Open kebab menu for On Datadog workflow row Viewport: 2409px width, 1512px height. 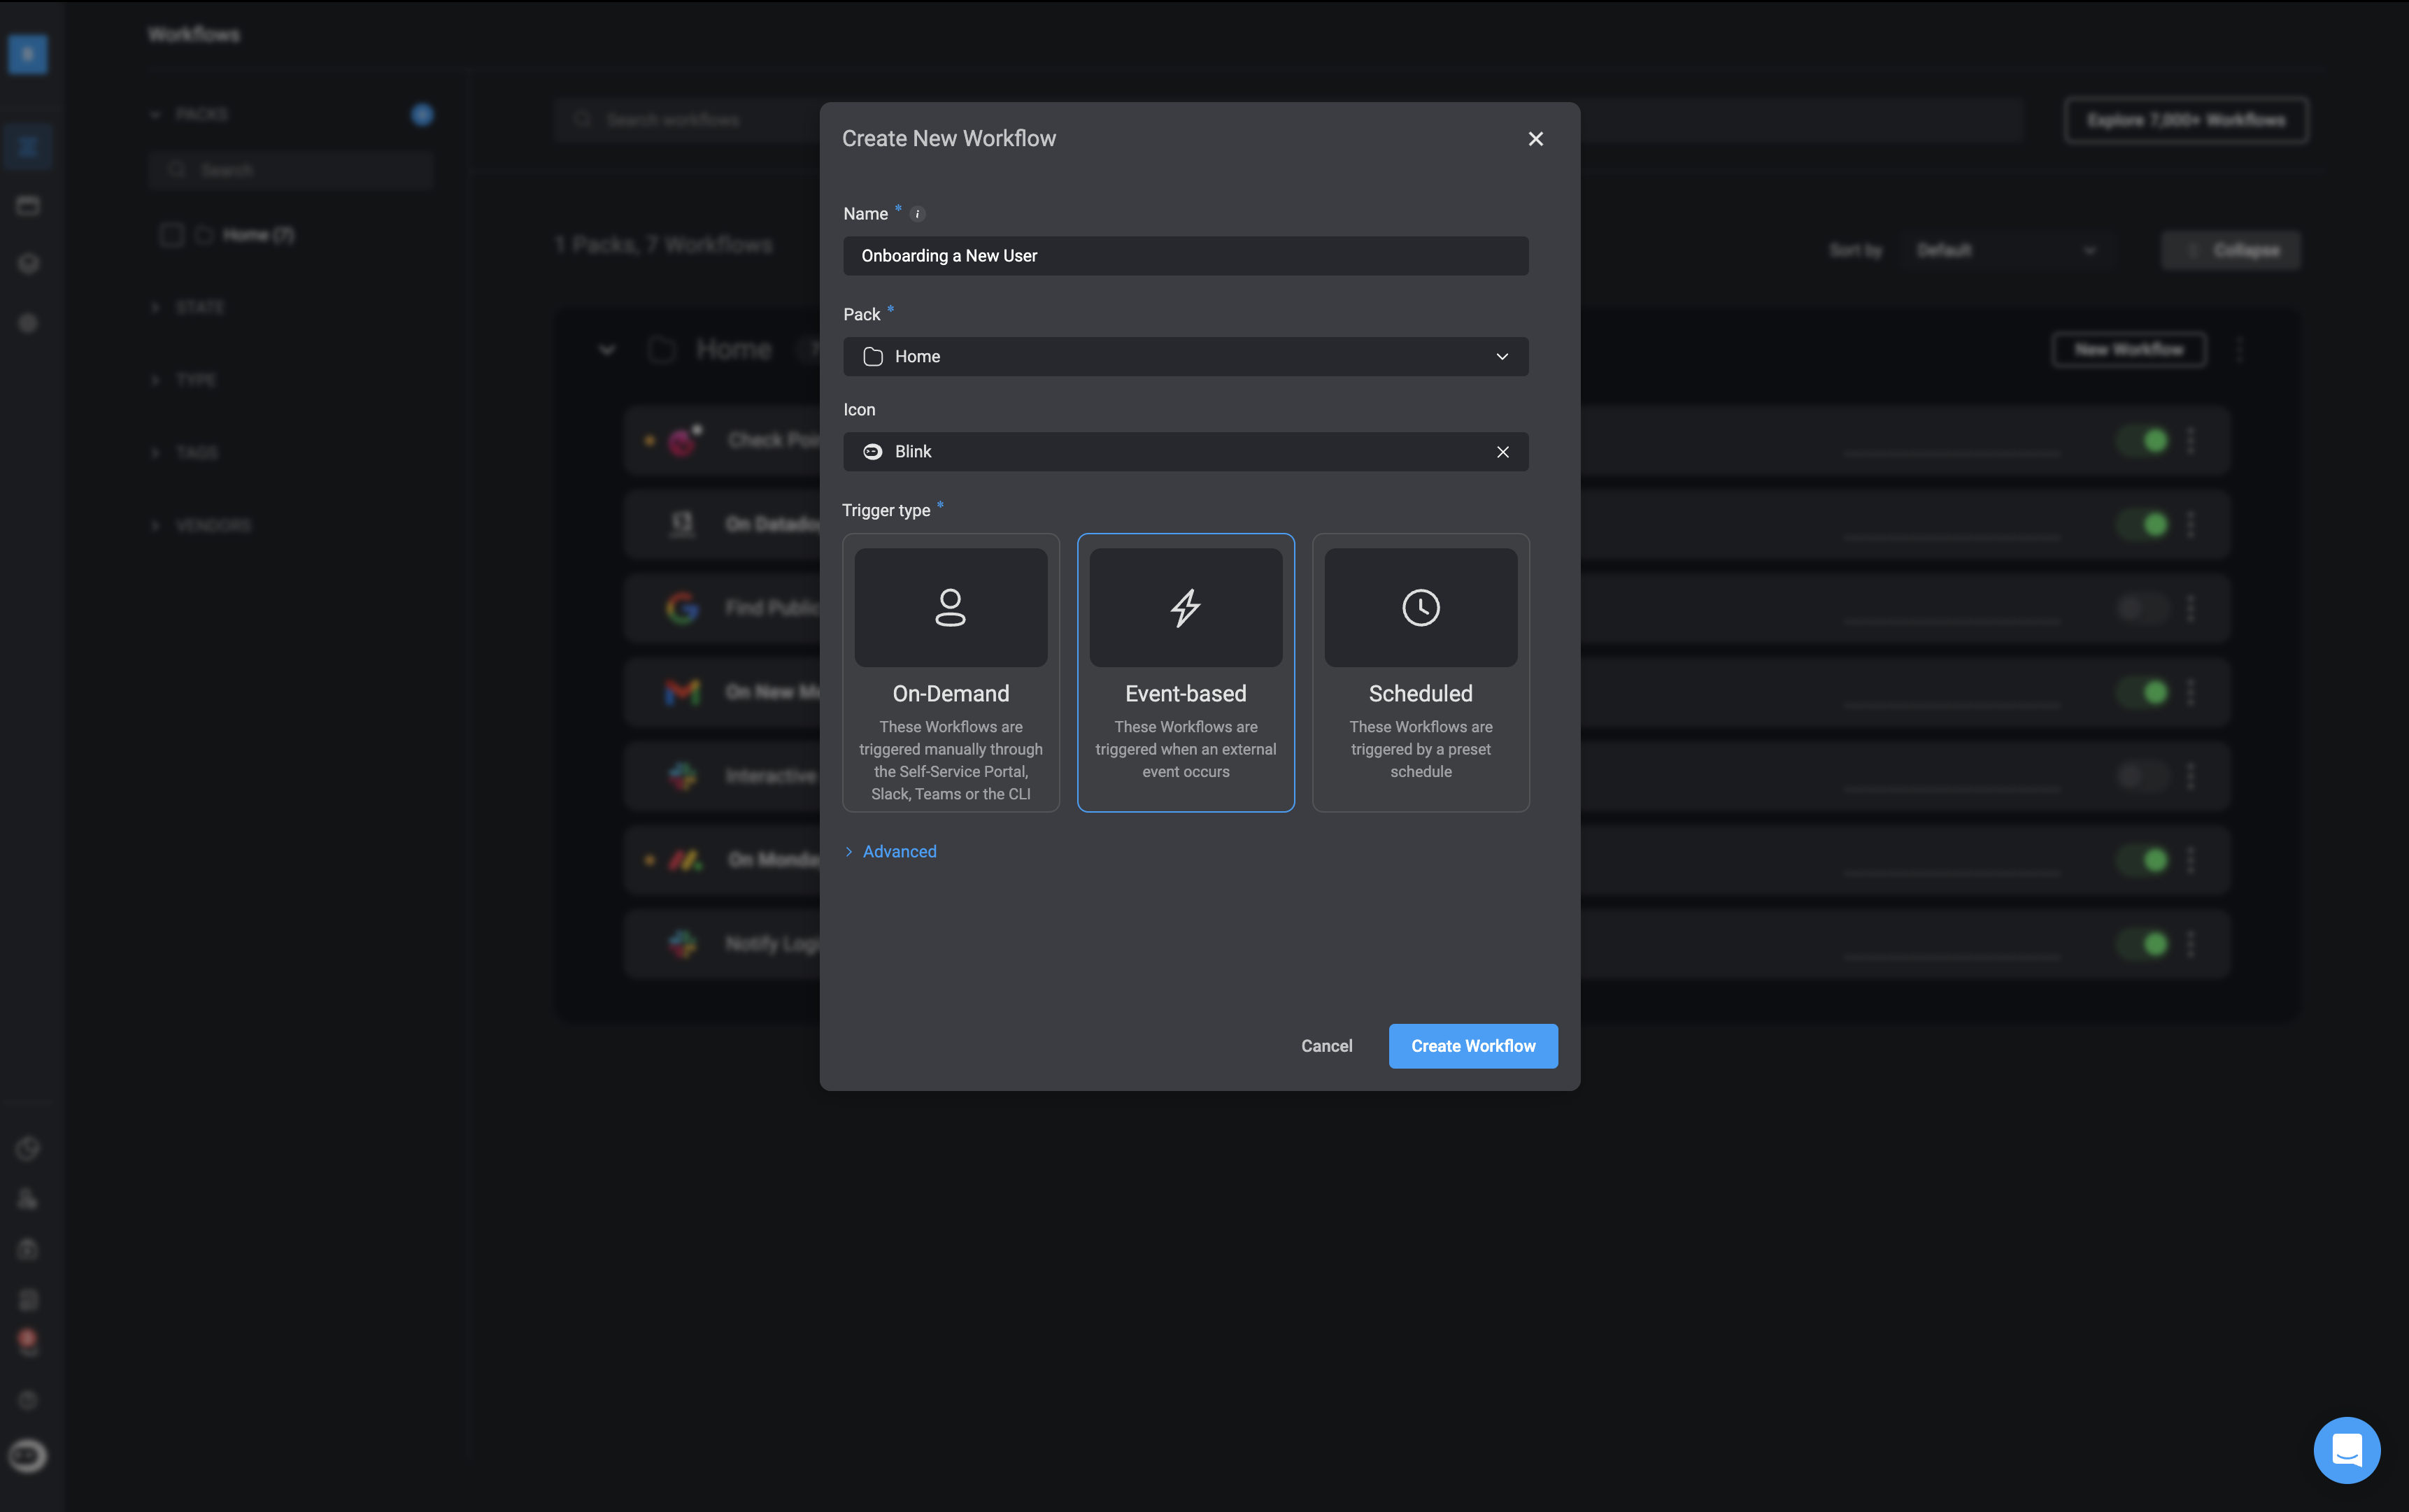click(x=2190, y=524)
